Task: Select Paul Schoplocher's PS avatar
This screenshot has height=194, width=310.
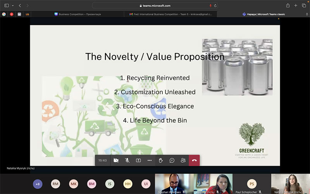Action: [251, 184]
